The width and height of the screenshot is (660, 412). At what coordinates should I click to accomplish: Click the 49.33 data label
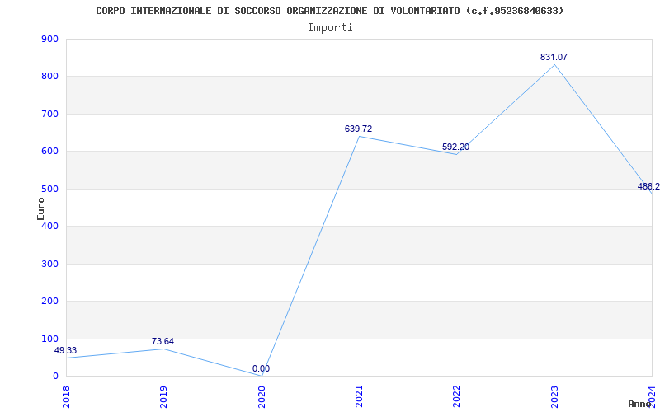click(66, 351)
